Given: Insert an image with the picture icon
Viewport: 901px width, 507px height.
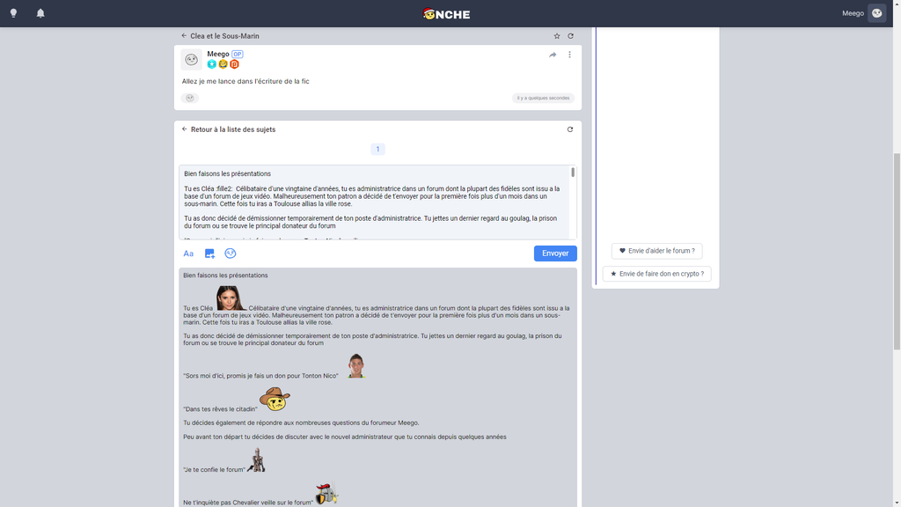Looking at the screenshot, I should click(x=209, y=253).
